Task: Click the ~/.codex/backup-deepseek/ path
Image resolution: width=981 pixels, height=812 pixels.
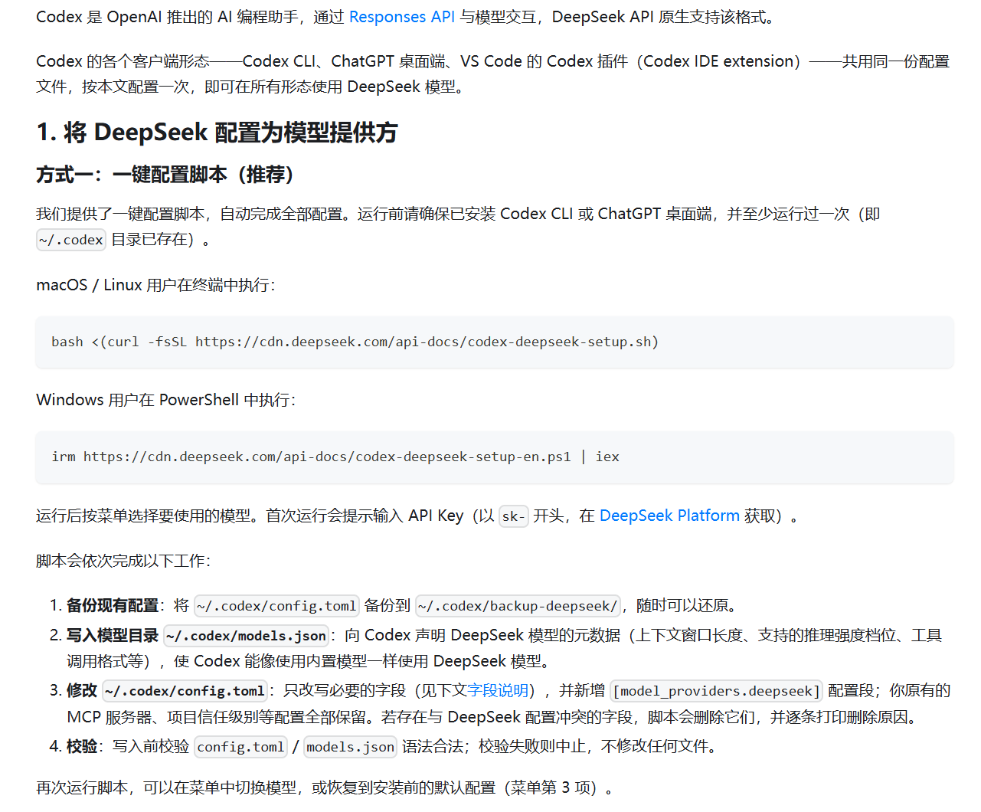Action: pos(518,606)
